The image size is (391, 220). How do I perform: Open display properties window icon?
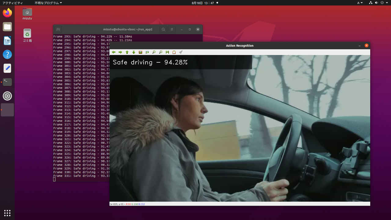point(181,52)
